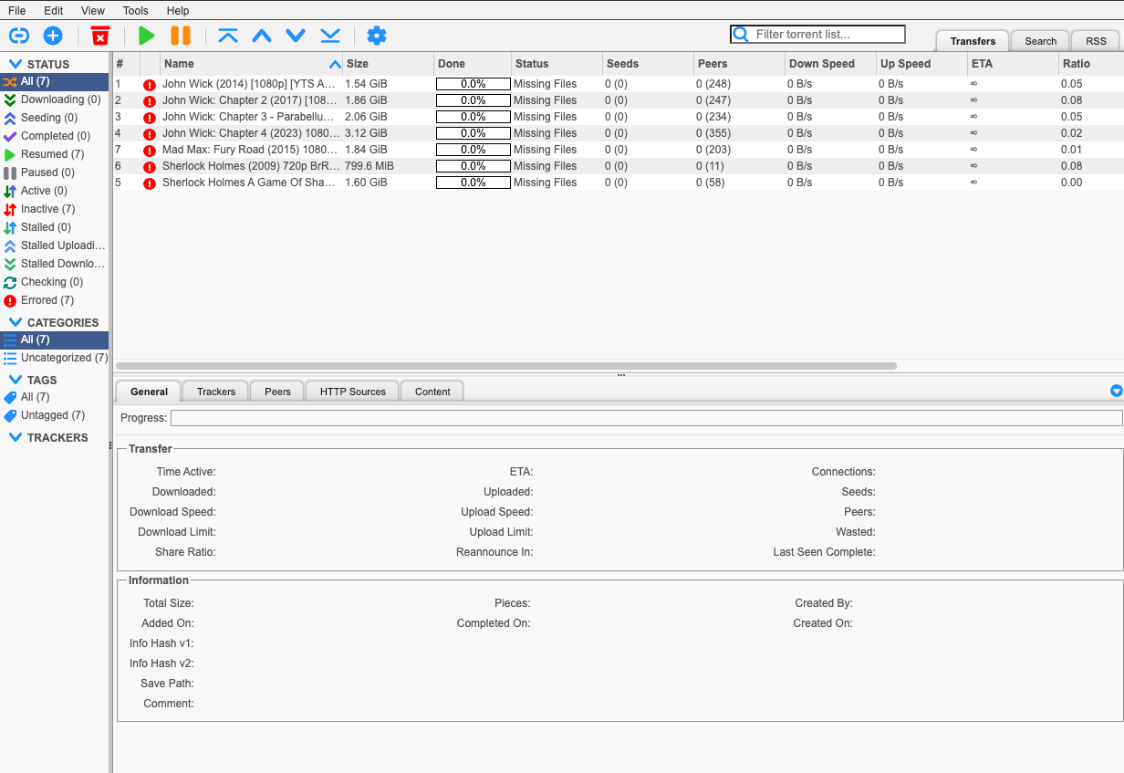1124x773 pixels.
Task: Click the error icon on Mad Max: Fury Road row
Action: (150, 151)
